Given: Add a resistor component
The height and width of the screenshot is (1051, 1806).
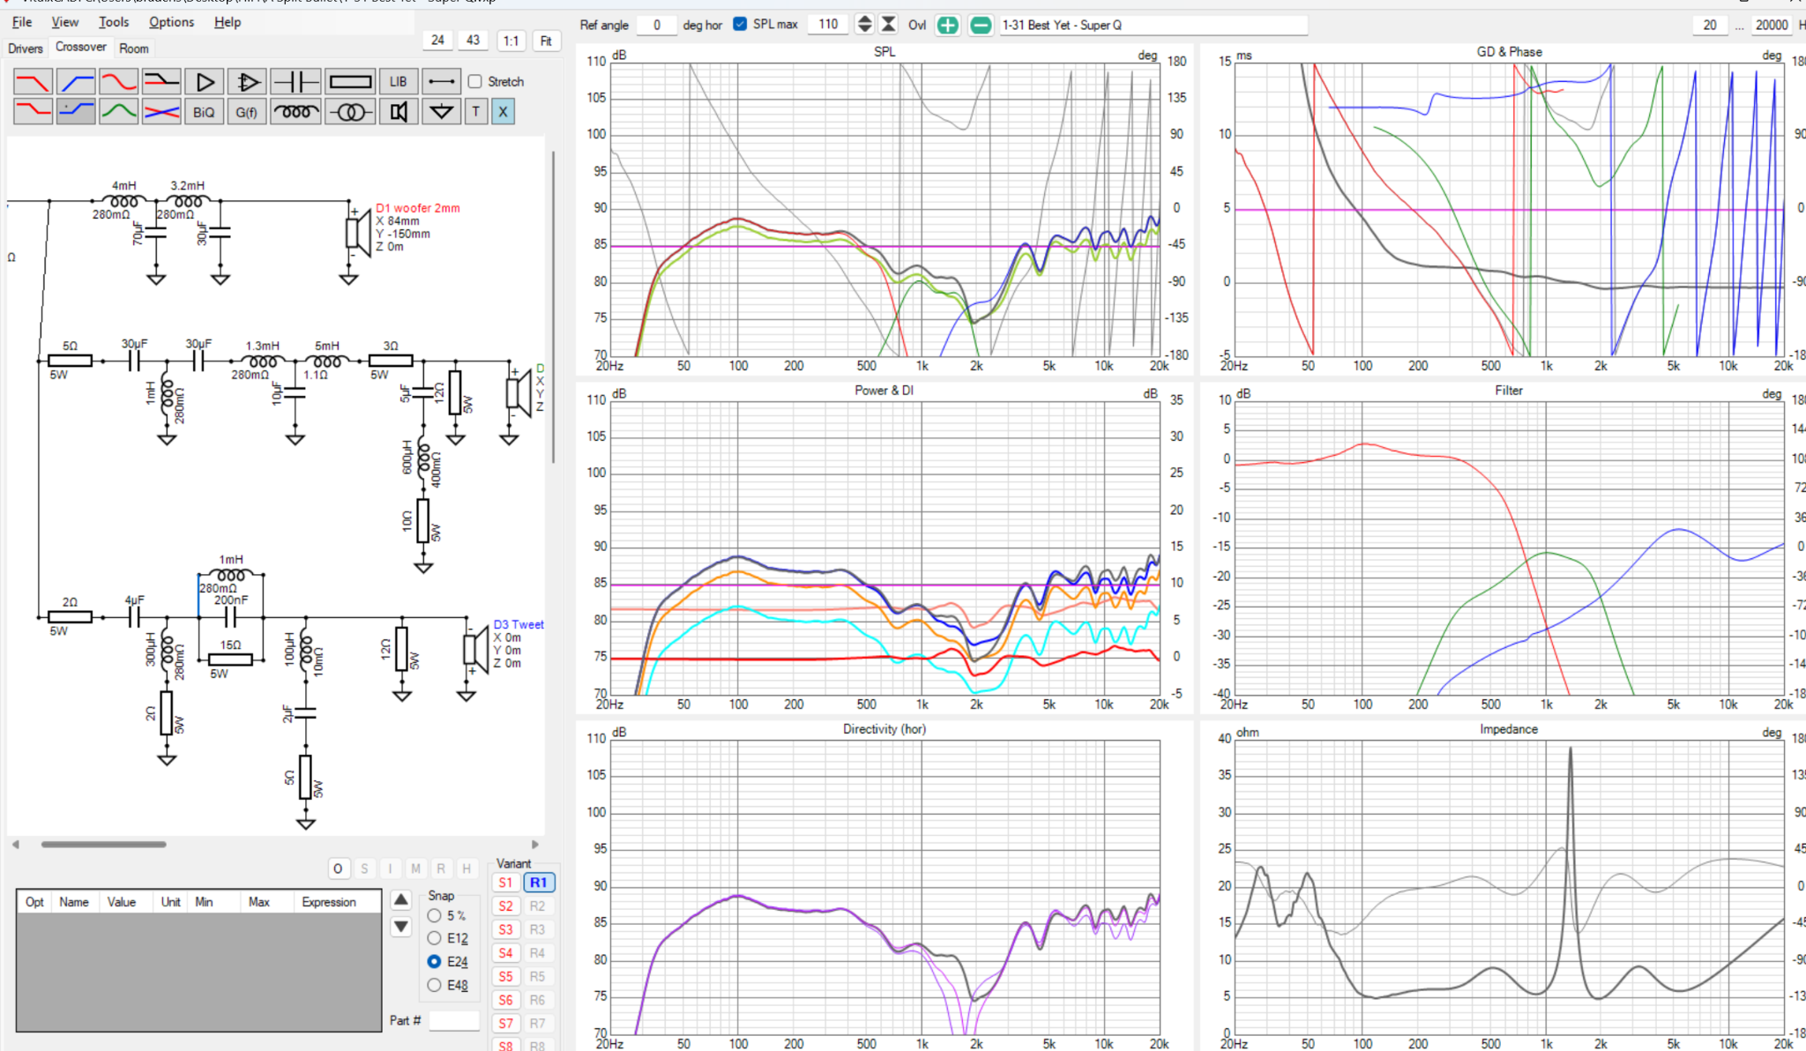Looking at the screenshot, I should pos(350,82).
